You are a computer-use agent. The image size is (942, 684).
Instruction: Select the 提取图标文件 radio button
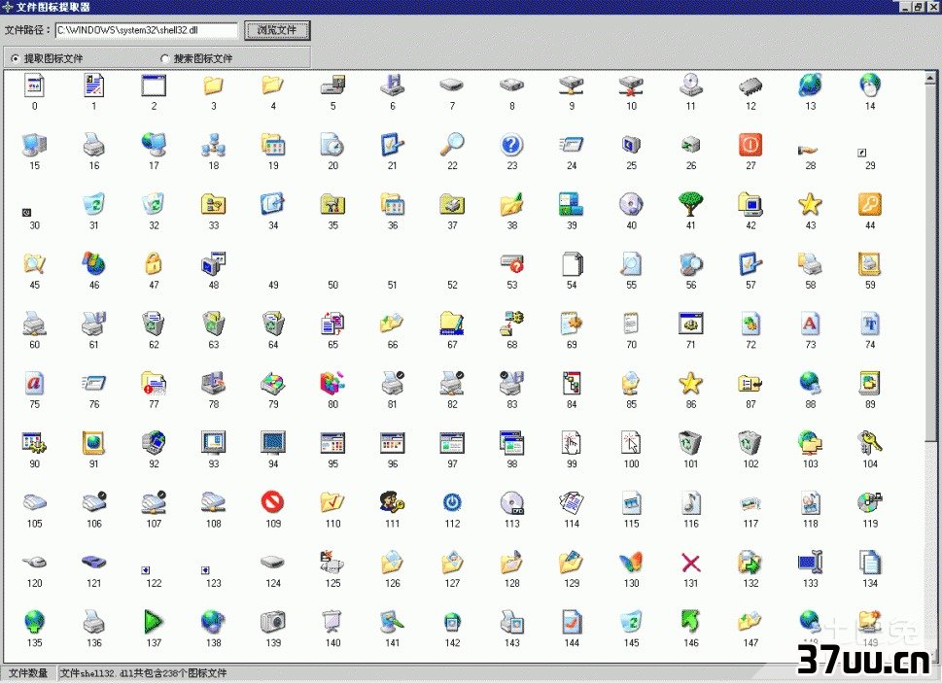click(x=15, y=58)
